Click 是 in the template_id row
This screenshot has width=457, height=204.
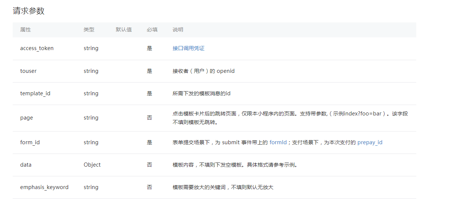[x=149, y=93]
